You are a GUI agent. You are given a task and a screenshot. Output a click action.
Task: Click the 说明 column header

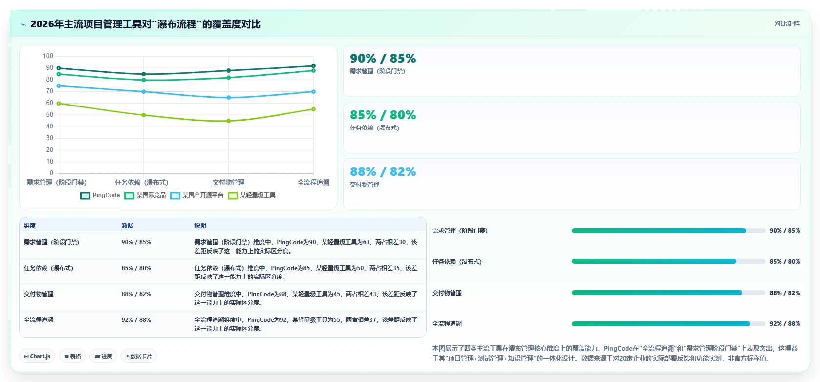click(x=200, y=226)
